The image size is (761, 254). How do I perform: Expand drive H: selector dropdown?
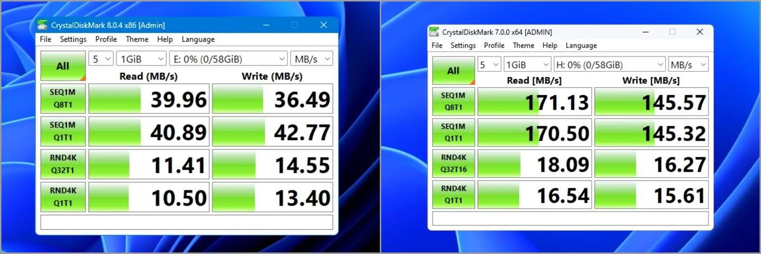[609, 65]
